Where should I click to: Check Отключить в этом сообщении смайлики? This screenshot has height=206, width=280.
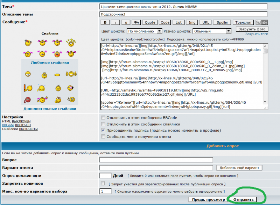(x=103, y=124)
